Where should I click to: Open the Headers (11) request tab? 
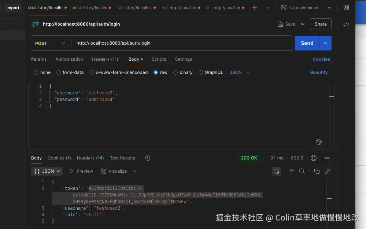[x=105, y=59]
